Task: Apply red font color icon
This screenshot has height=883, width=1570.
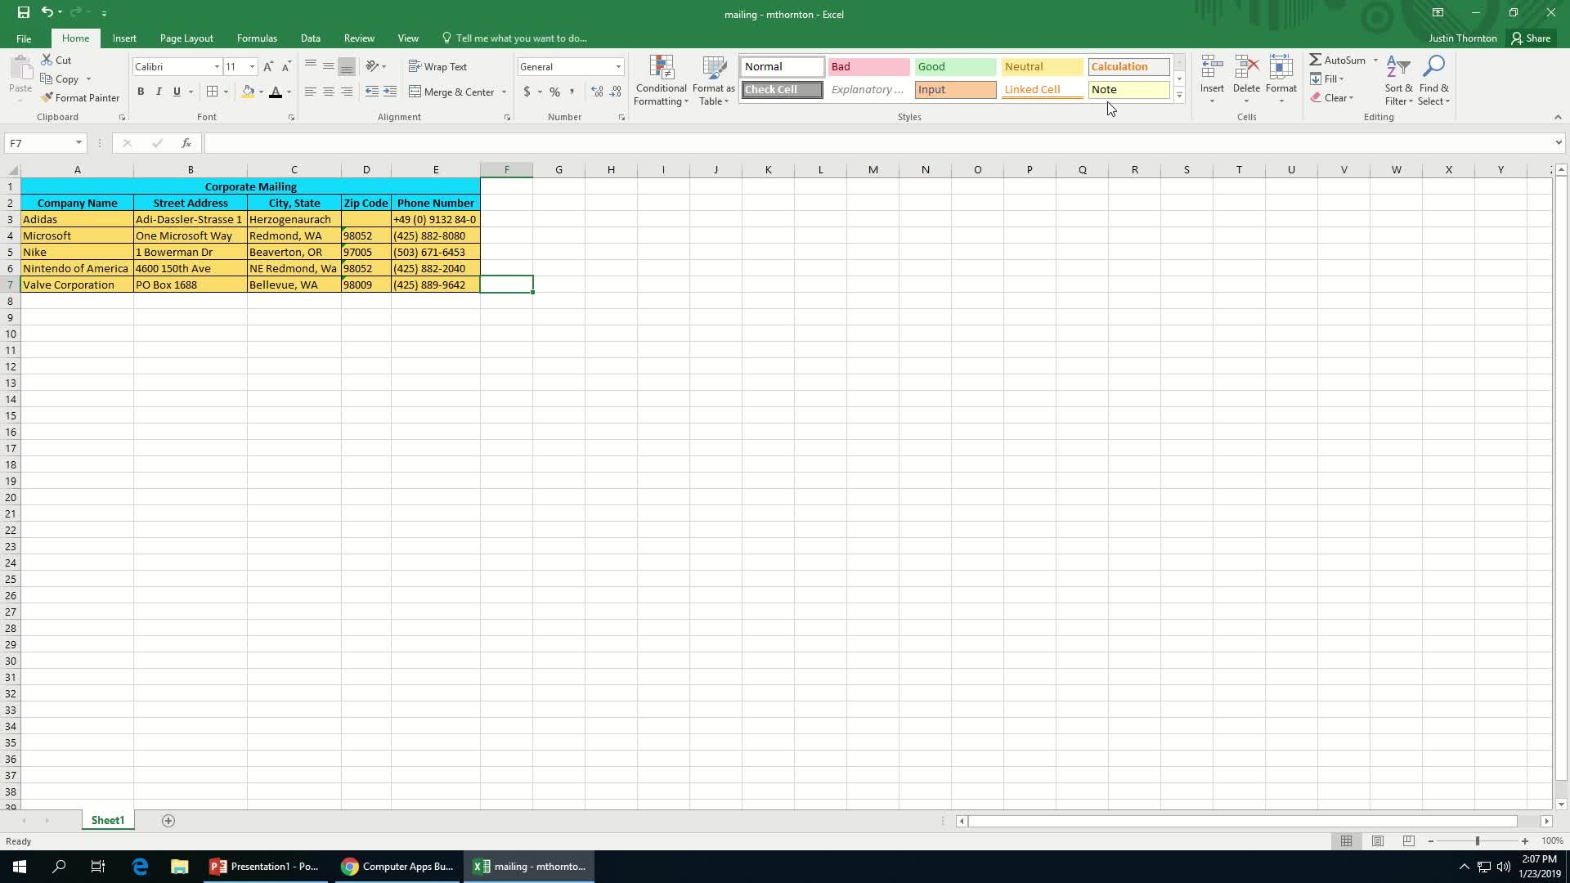Action: pos(276,92)
